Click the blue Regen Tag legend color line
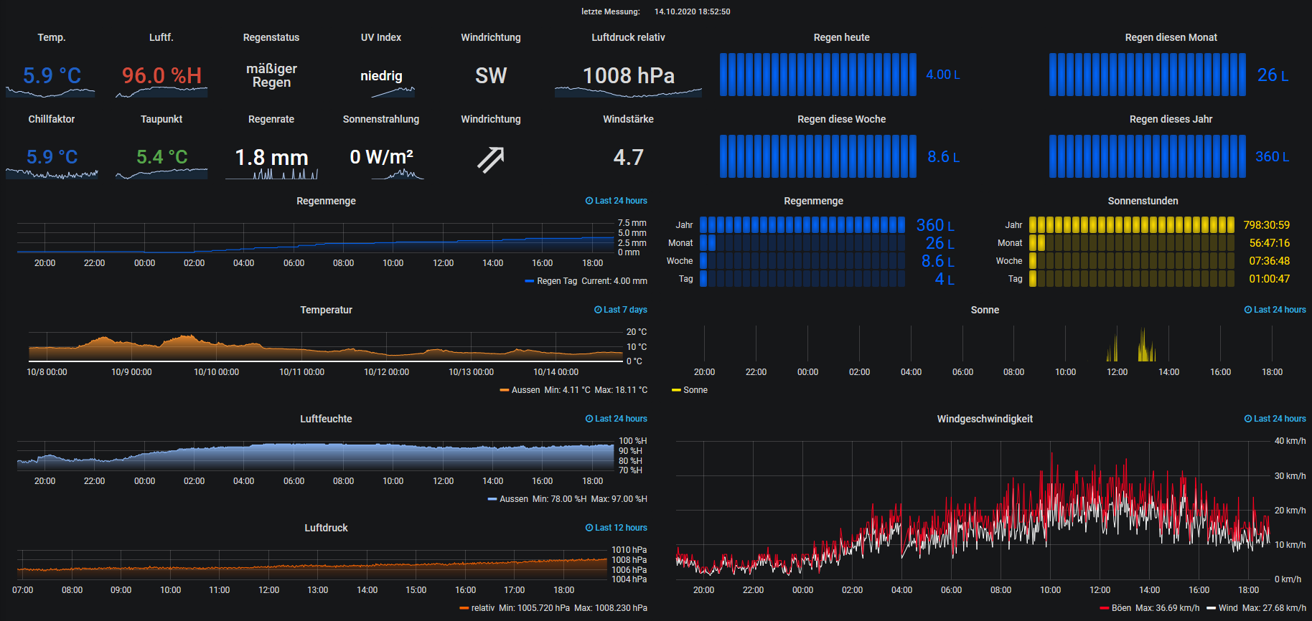 pyautogui.click(x=530, y=281)
